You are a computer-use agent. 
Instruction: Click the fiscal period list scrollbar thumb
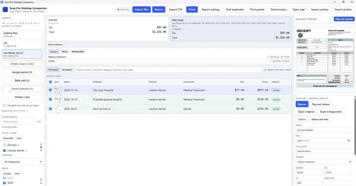coord(41,147)
